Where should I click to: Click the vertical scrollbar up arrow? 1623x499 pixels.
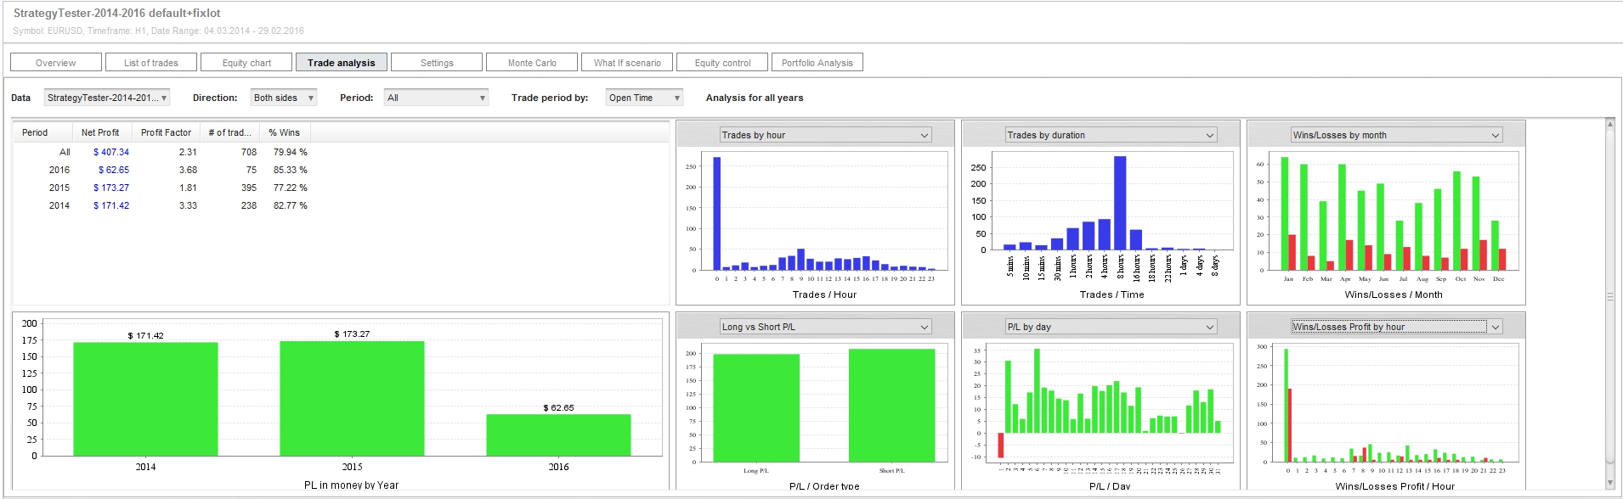click(x=1609, y=125)
